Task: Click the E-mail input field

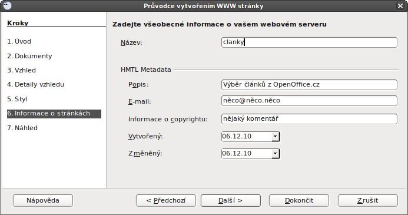Action: coord(309,101)
